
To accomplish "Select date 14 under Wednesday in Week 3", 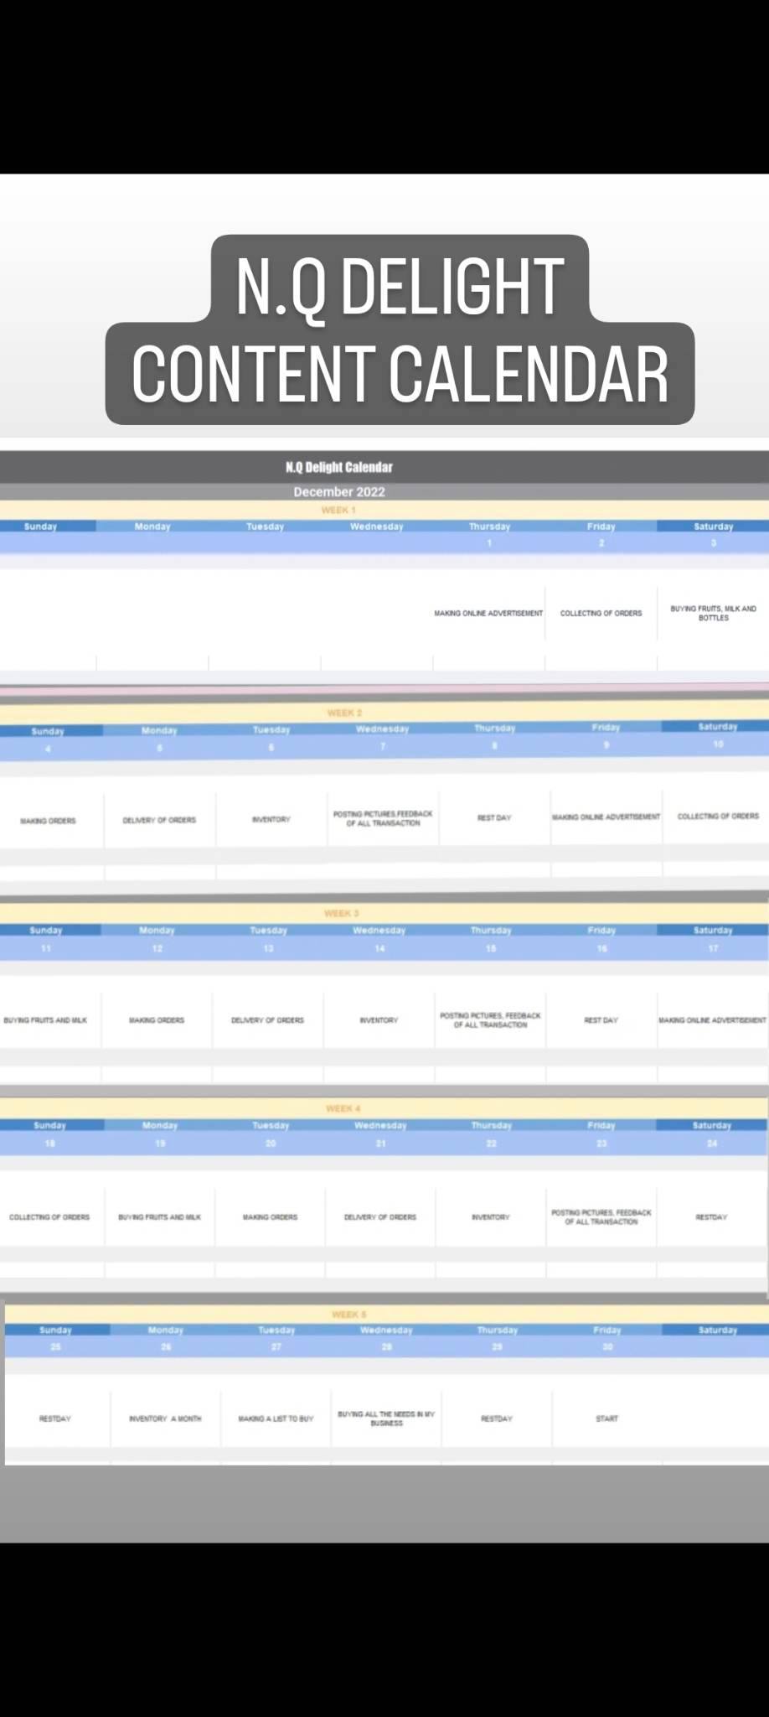I will 379,949.
